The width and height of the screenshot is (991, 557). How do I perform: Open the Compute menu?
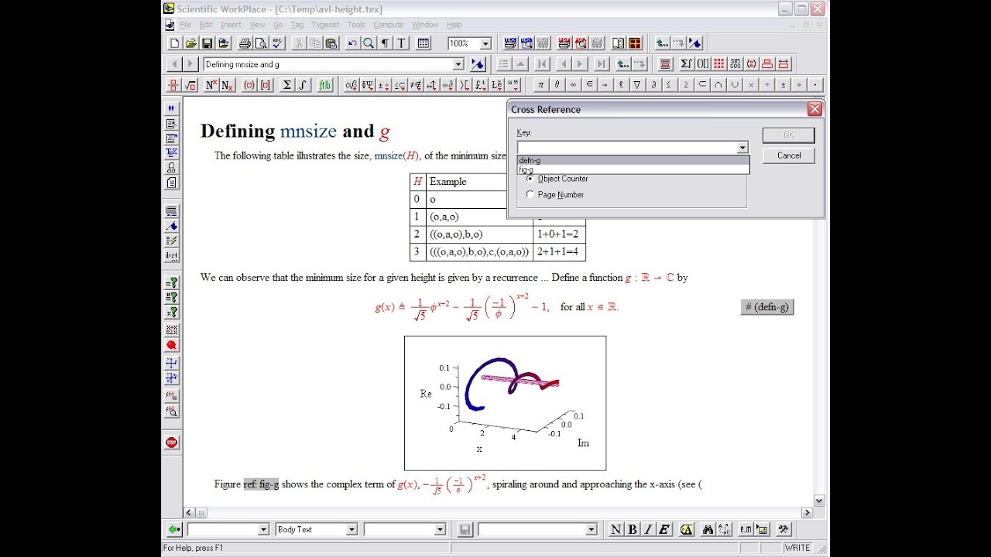[x=389, y=25]
